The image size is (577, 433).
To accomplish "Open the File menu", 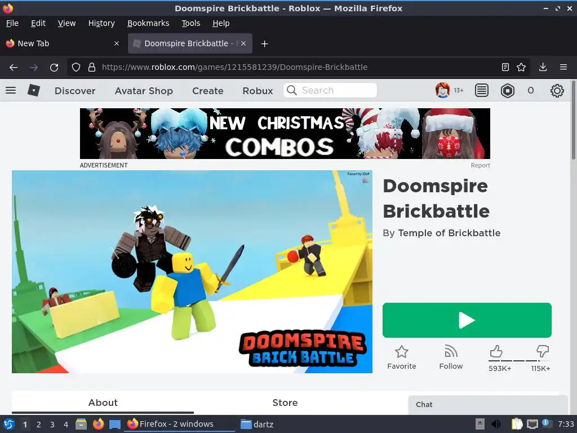I will click(12, 23).
